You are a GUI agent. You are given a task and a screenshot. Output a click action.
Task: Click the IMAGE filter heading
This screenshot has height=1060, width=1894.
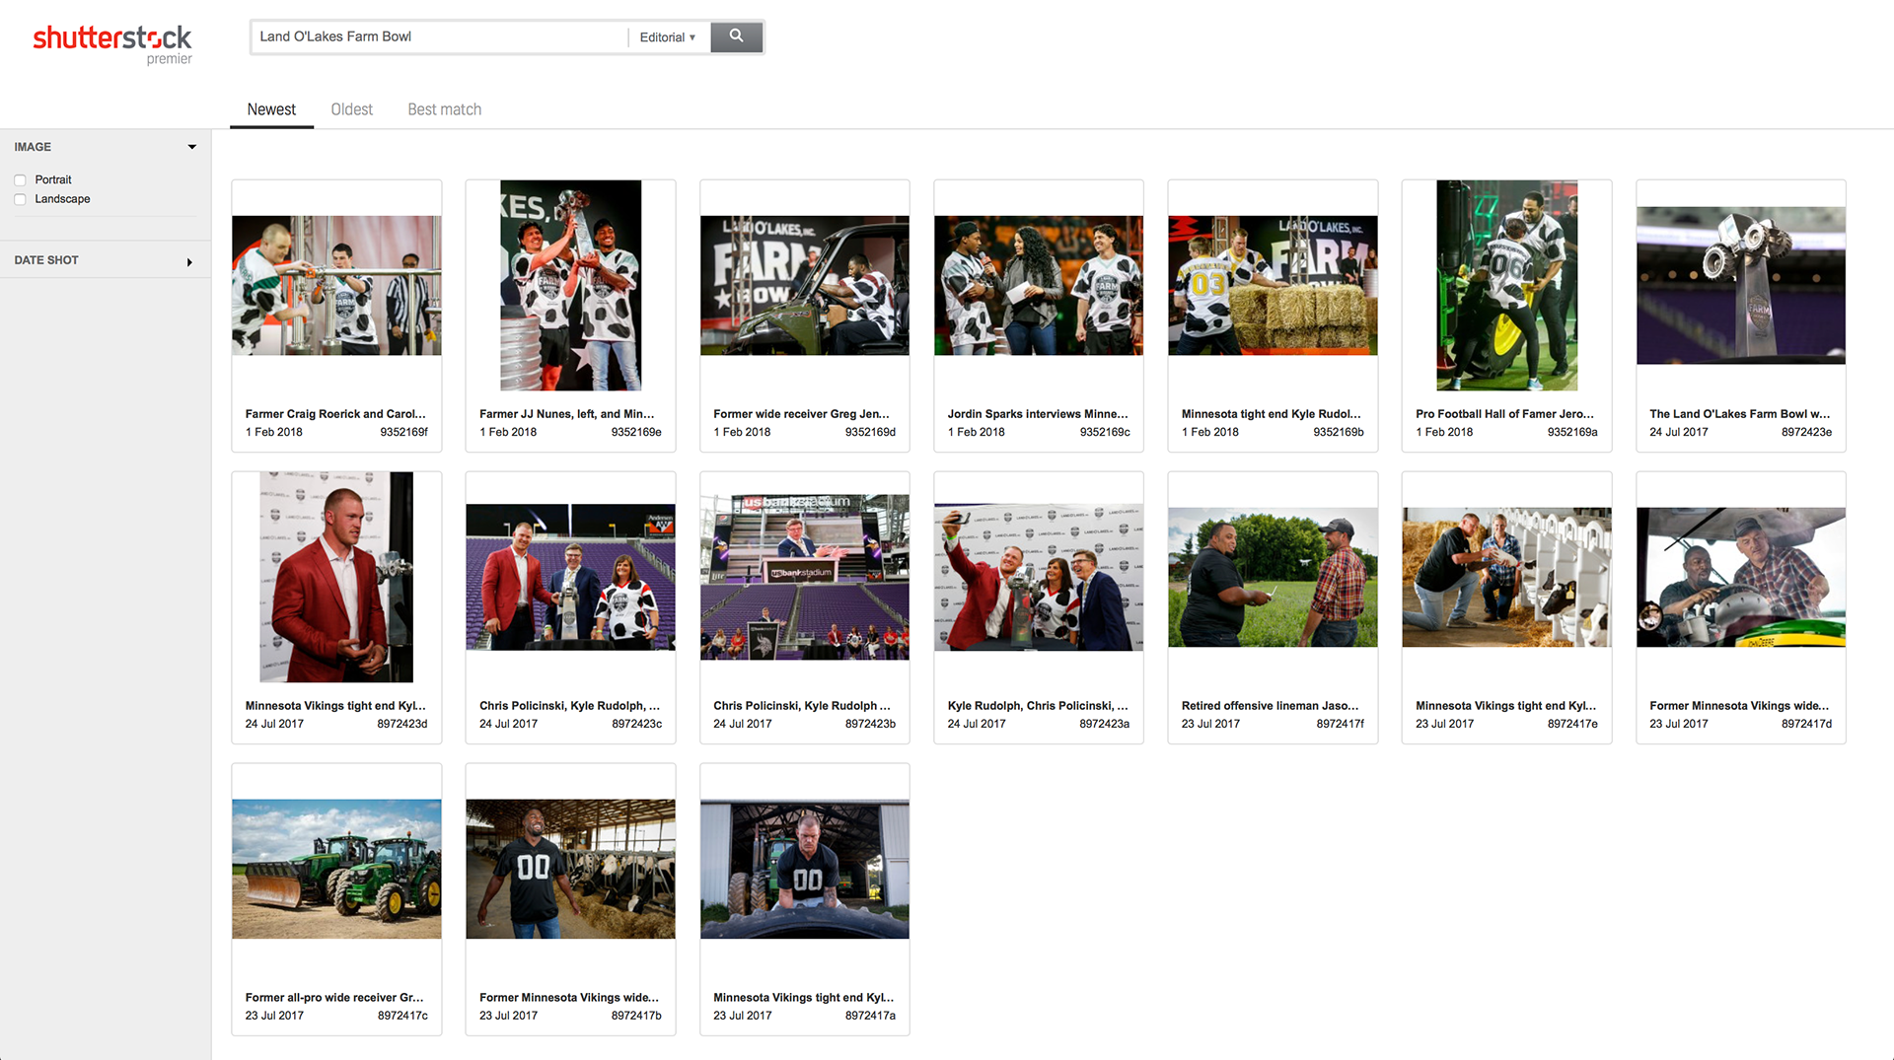click(x=33, y=147)
